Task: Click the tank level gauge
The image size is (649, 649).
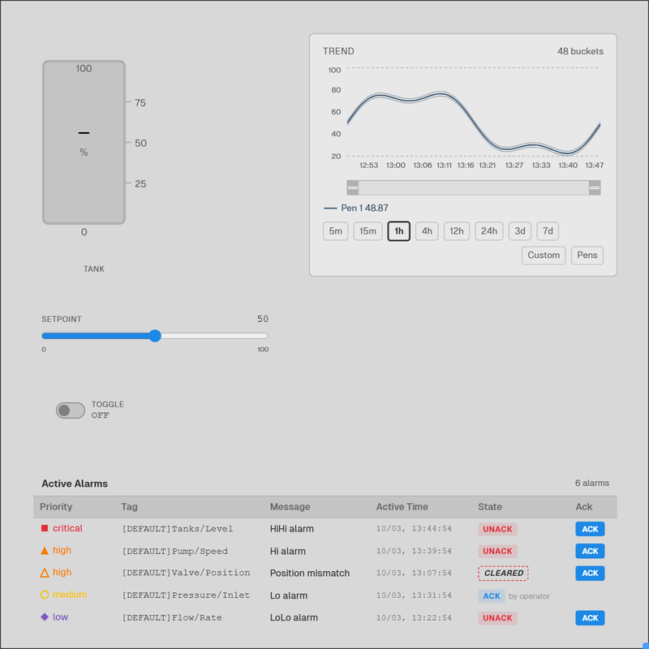Action: point(84,143)
